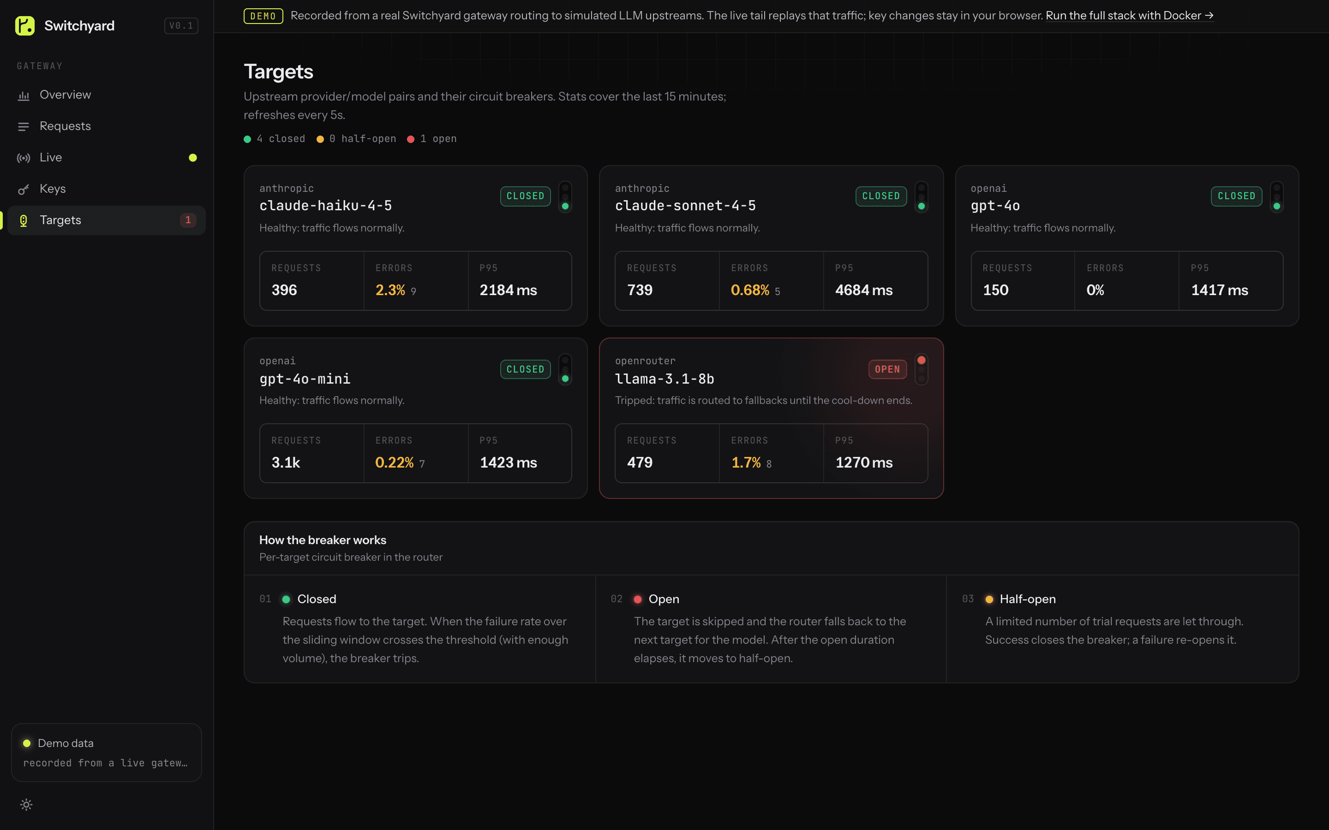Select the gpt-4o-mini target name
The height and width of the screenshot is (830, 1329).
(x=305, y=379)
